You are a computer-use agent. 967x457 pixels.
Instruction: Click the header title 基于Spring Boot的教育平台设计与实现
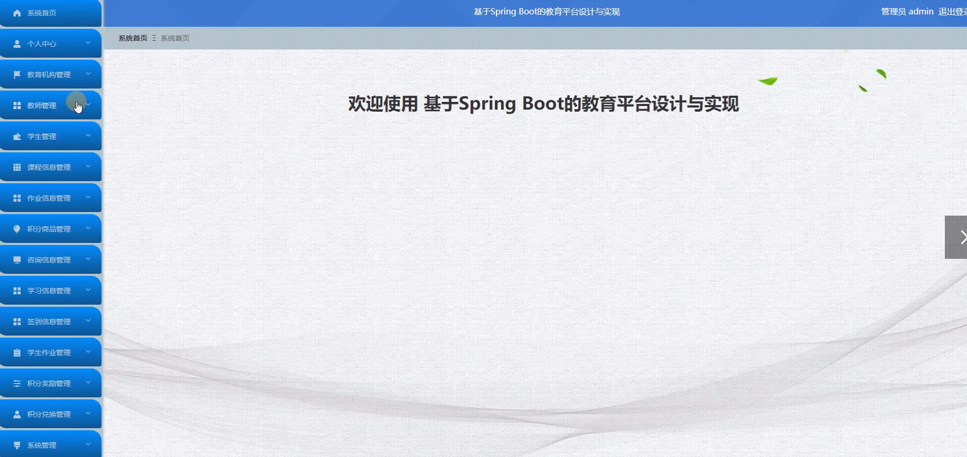[x=546, y=11]
